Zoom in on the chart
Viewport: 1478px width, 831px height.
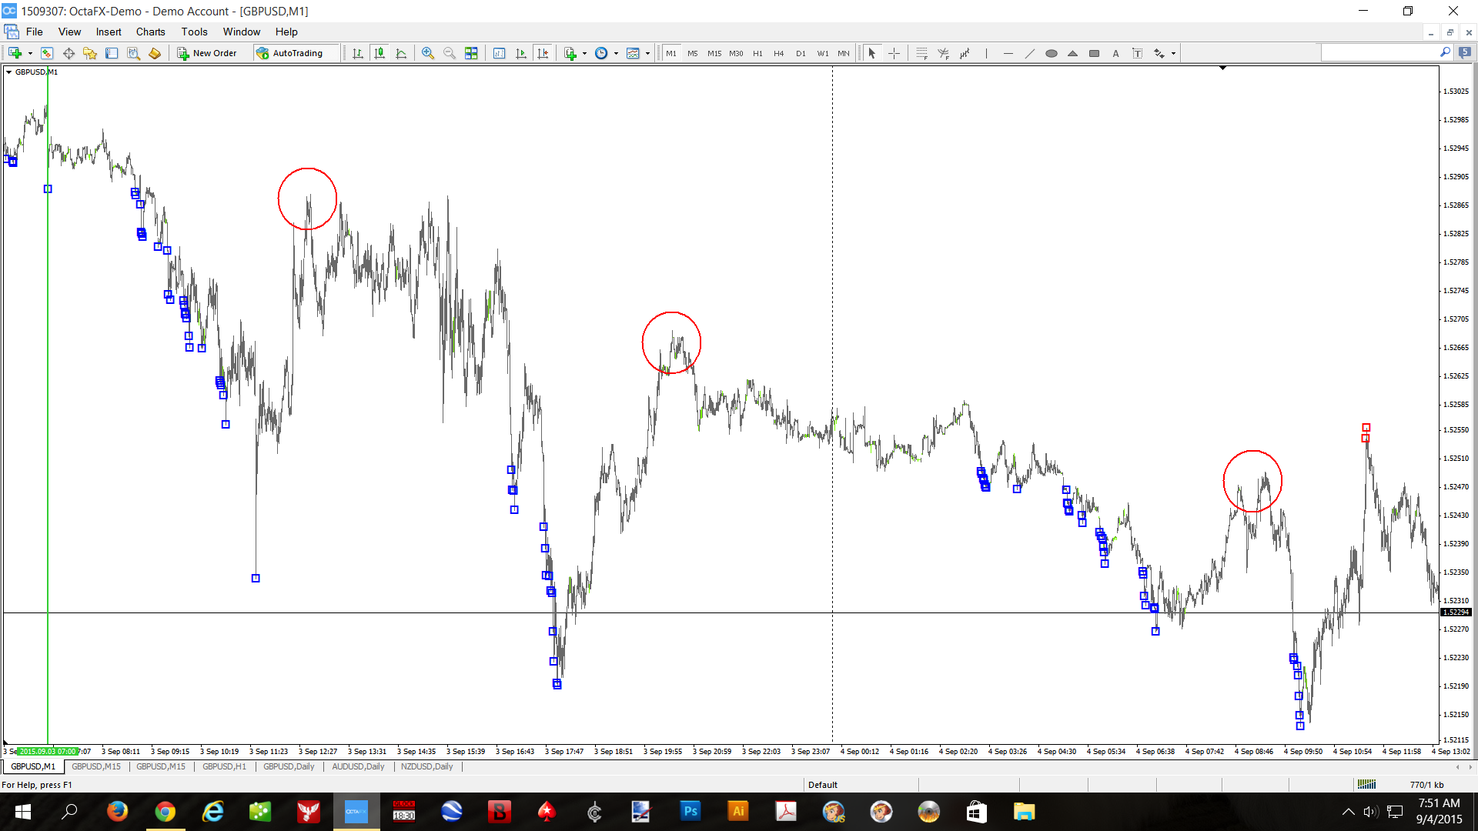point(428,53)
